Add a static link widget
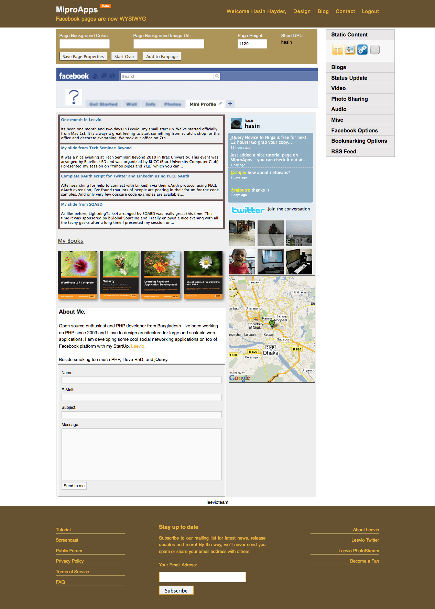 tap(362, 50)
